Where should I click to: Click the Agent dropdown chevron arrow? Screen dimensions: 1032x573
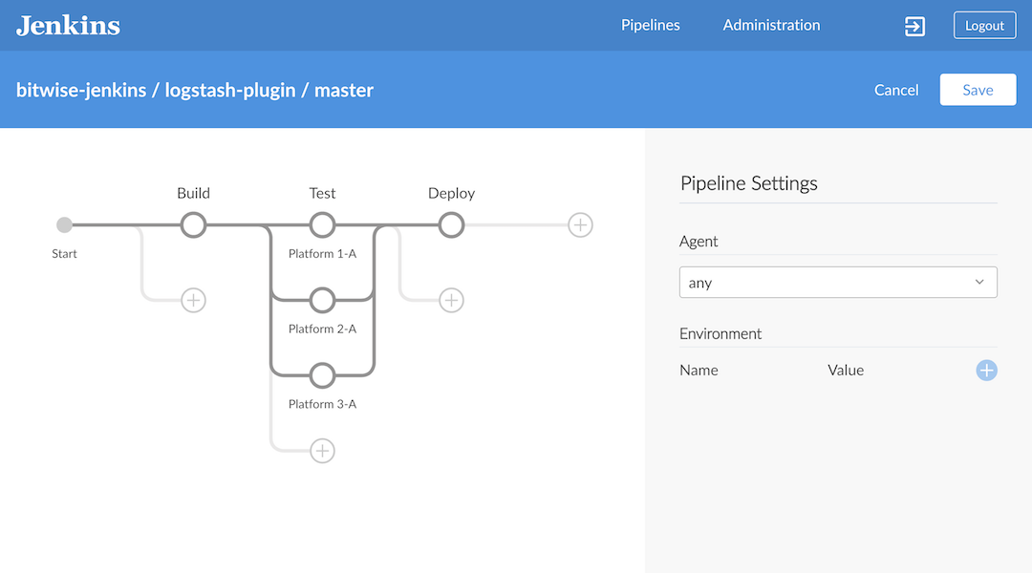point(979,283)
